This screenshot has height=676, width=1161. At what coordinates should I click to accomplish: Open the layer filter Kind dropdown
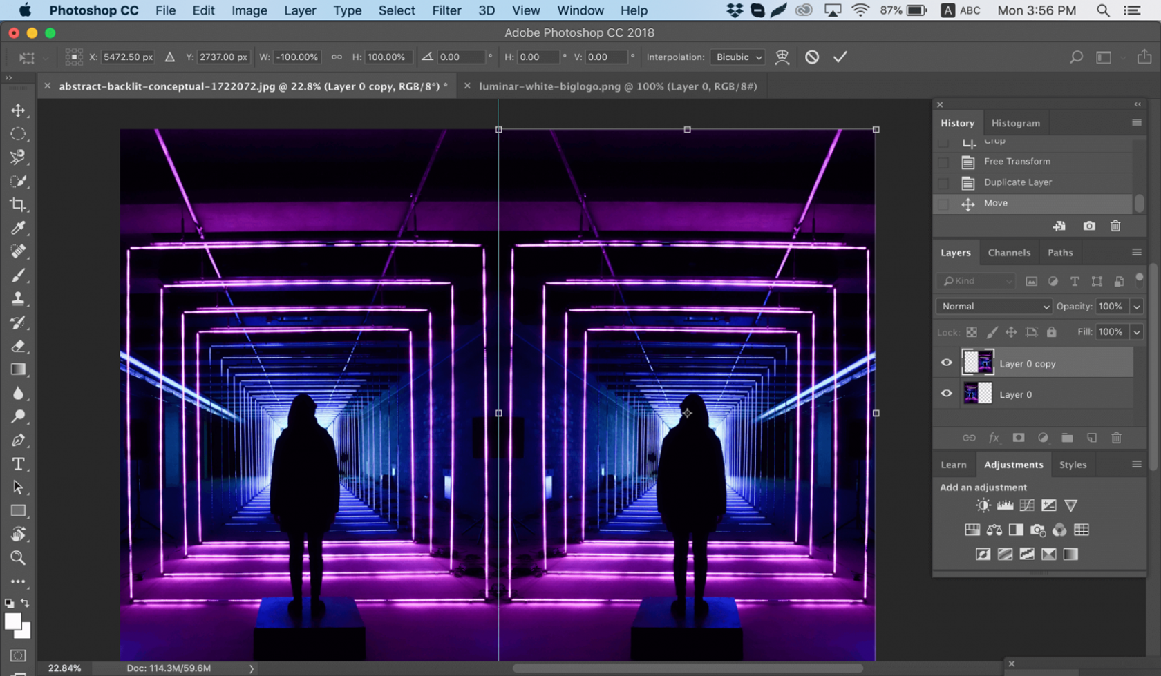coord(974,281)
